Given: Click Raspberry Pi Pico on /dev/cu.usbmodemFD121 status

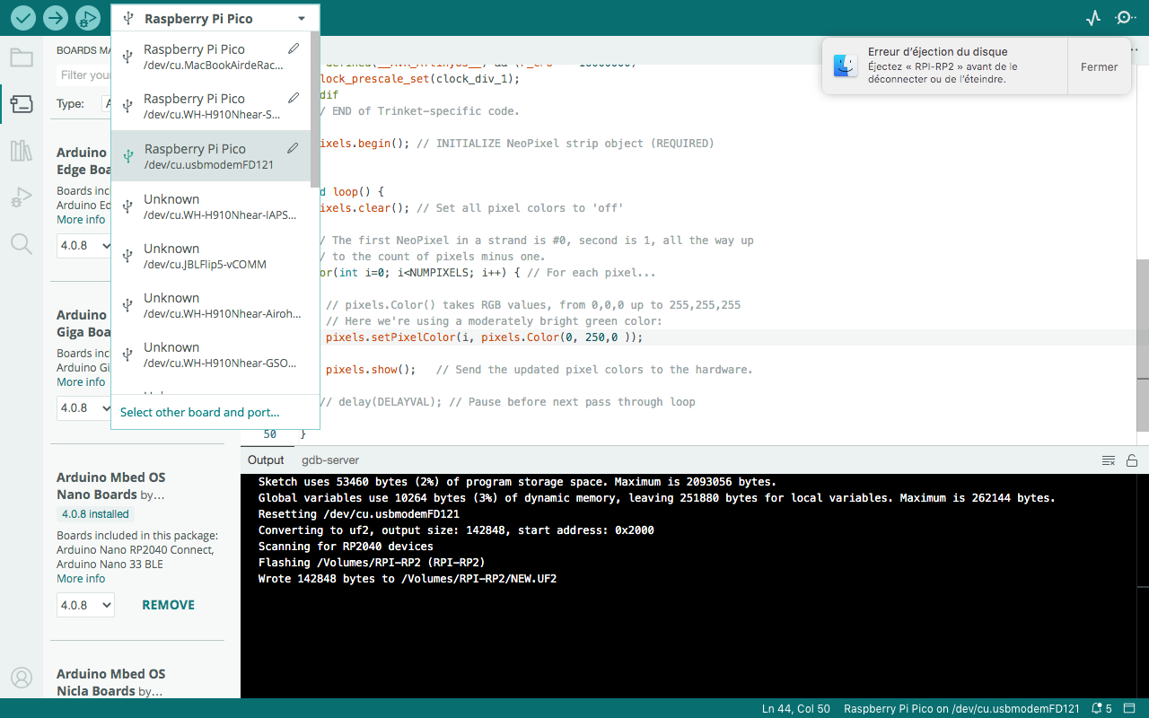Looking at the screenshot, I should [962, 709].
